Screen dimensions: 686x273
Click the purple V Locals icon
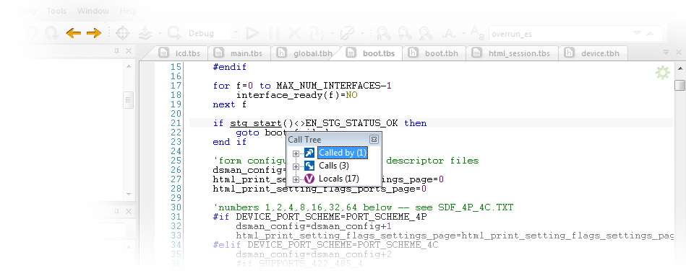[309, 179]
